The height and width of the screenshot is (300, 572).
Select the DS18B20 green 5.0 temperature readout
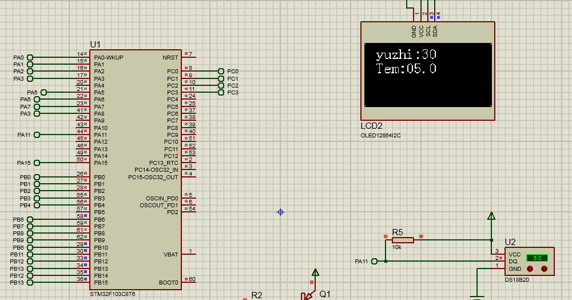[537, 258]
